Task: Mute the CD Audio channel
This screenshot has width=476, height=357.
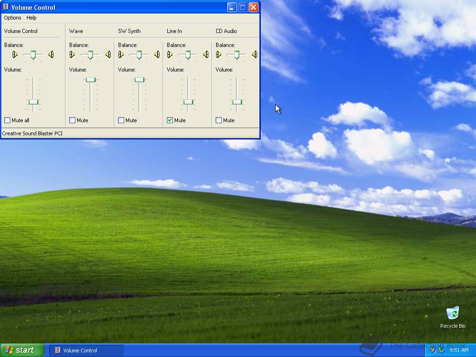Action: 218,120
